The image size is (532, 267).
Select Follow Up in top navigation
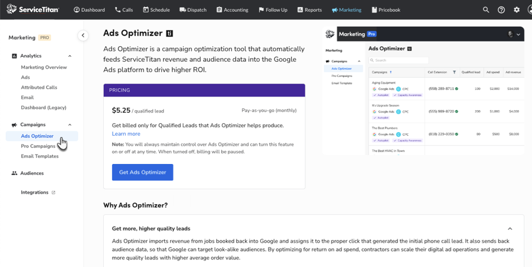coord(273,10)
